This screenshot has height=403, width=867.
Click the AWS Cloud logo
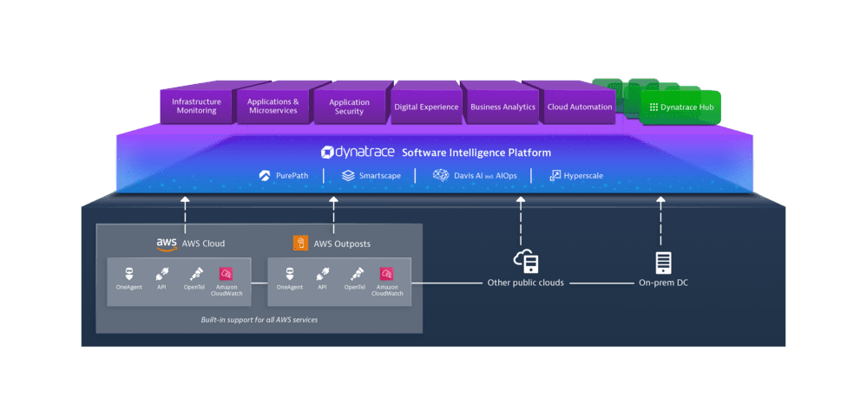pos(167,244)
